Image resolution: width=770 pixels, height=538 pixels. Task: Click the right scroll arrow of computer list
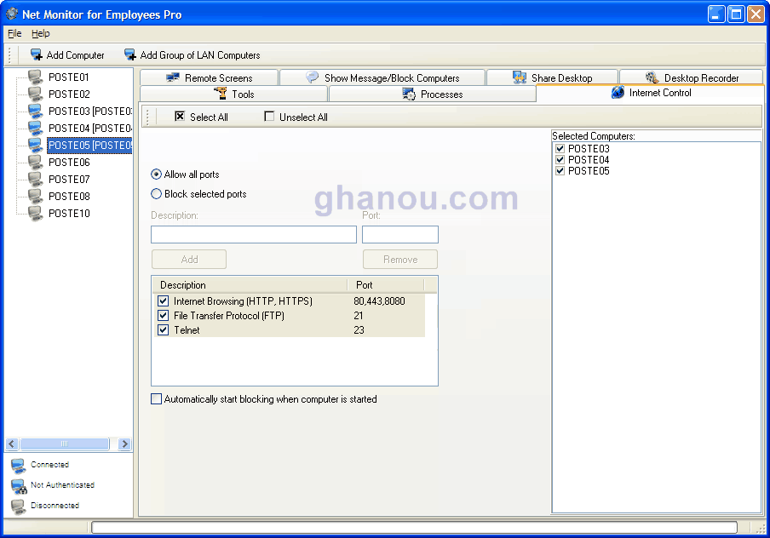tap(124, 444)
